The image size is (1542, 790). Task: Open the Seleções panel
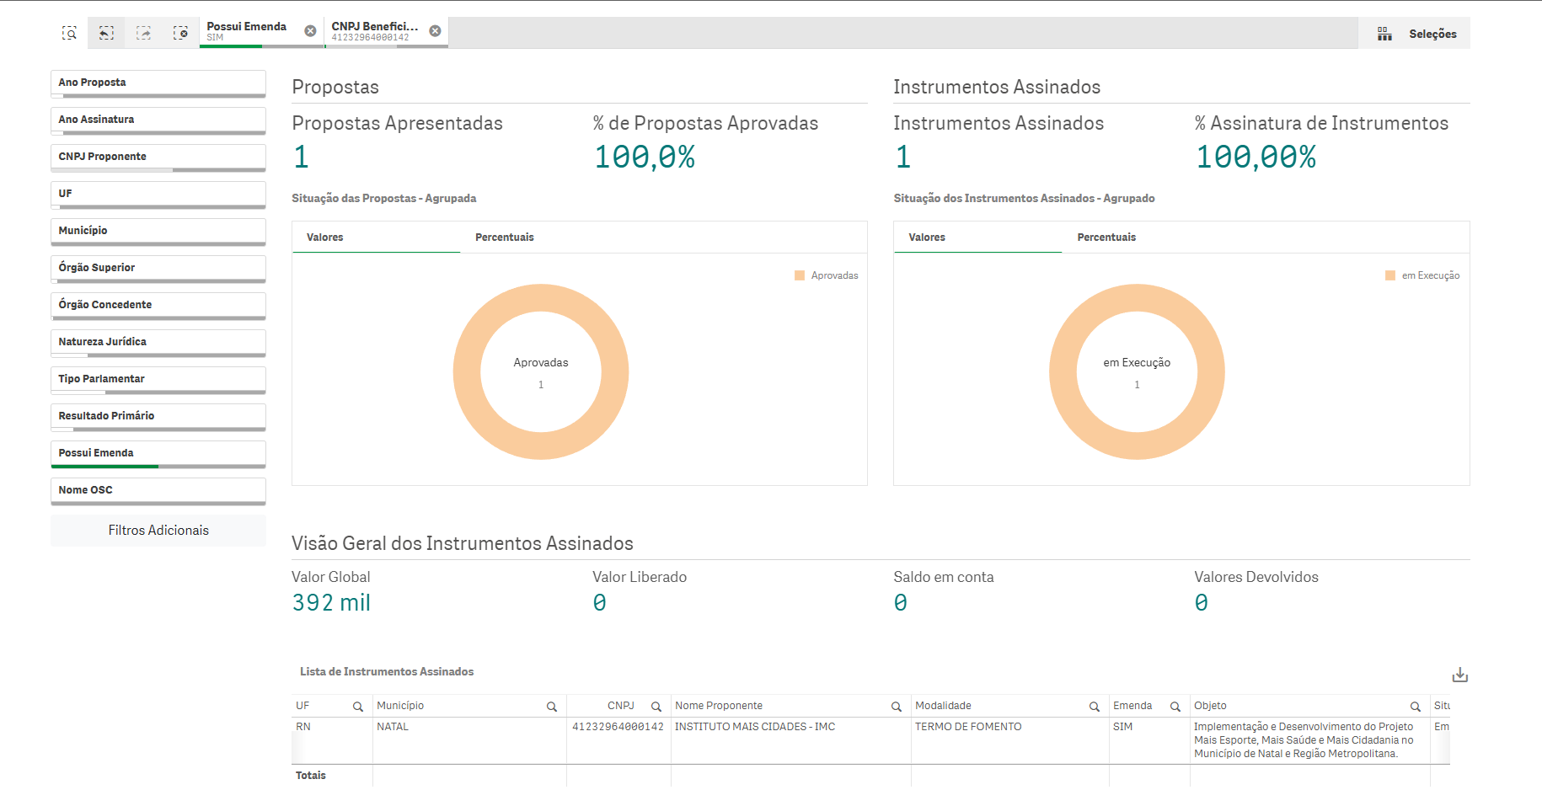(1416, 34)
